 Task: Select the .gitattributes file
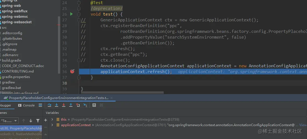(12, 39)
